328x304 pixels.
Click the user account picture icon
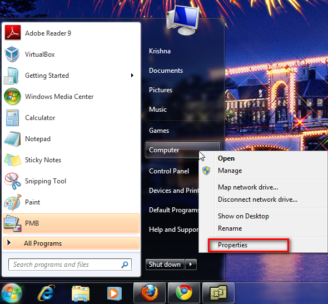pyautogui.click(x=182, y=20)
